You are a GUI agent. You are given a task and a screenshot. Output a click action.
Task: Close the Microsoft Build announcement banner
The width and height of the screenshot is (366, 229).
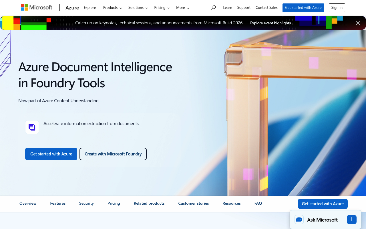pos(358,23)
